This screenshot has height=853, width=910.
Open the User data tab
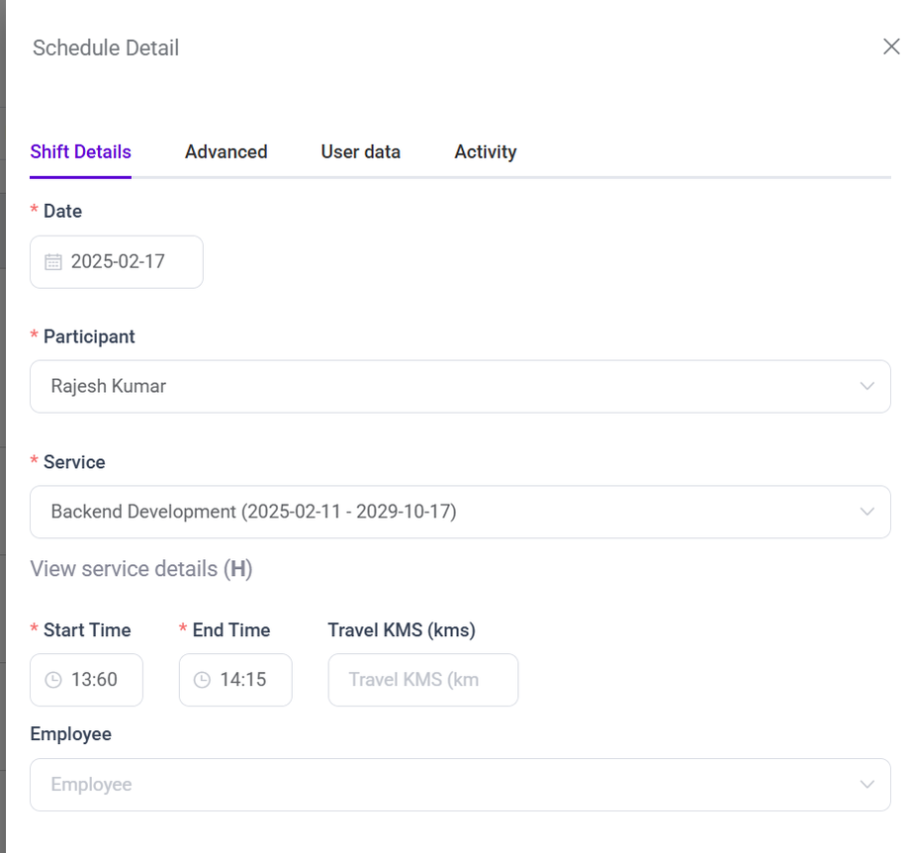click(x=360, y=152)
